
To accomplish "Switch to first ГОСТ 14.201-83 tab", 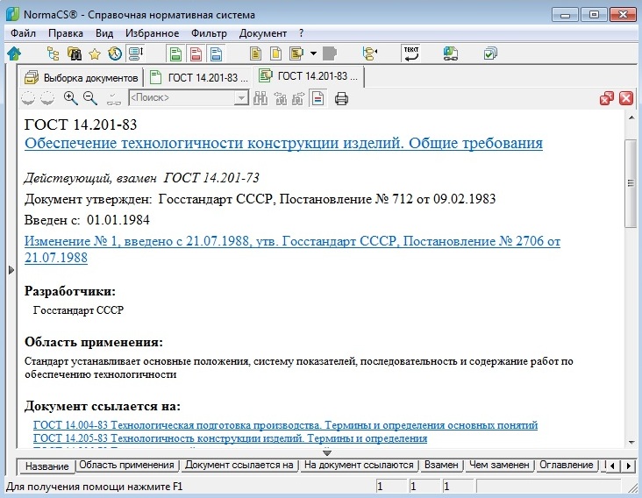I will click(199, 77).
